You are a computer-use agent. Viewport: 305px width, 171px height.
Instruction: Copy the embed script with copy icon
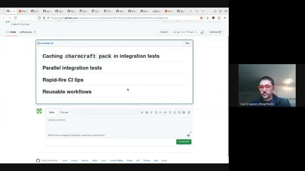[202, 32]
